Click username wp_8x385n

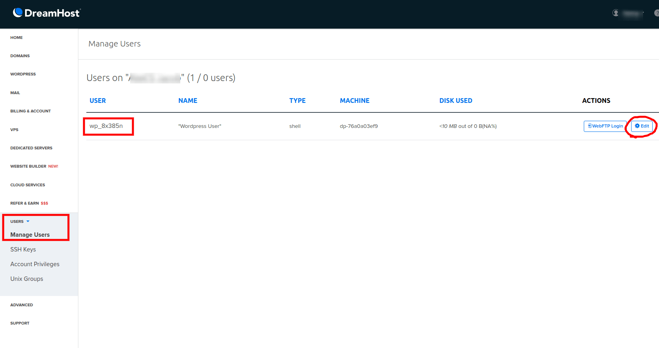pyautogui.click(x=106, y=126)
